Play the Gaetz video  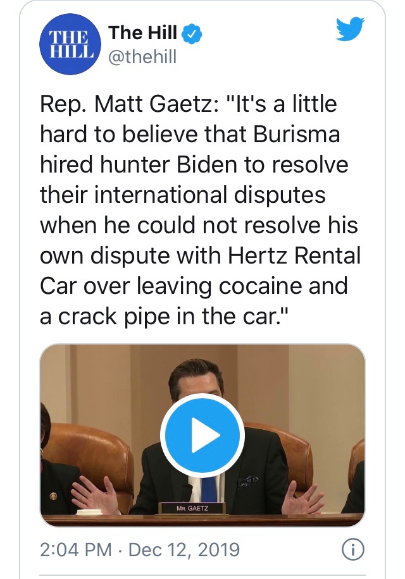202,434
